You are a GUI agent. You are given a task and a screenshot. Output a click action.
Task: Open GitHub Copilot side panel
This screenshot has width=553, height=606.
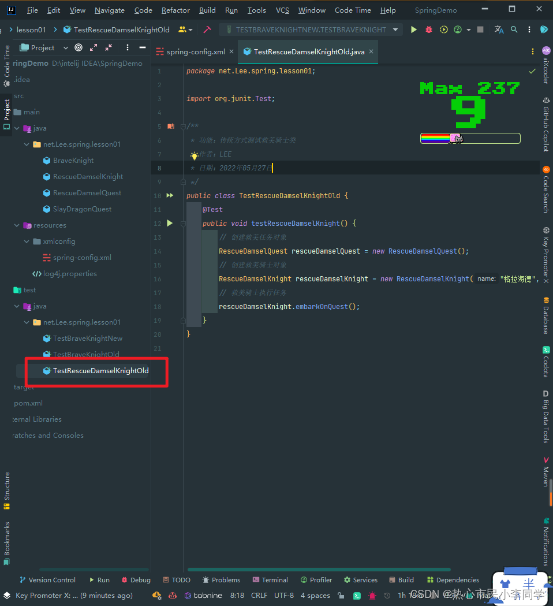[x=546, y=124]
